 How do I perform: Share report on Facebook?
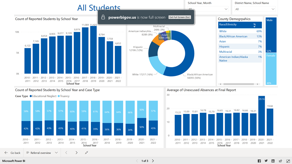coord(259,161)
